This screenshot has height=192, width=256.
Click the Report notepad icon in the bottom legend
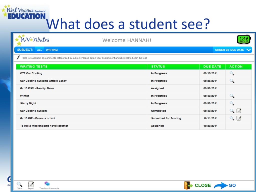tap(31, 184)
